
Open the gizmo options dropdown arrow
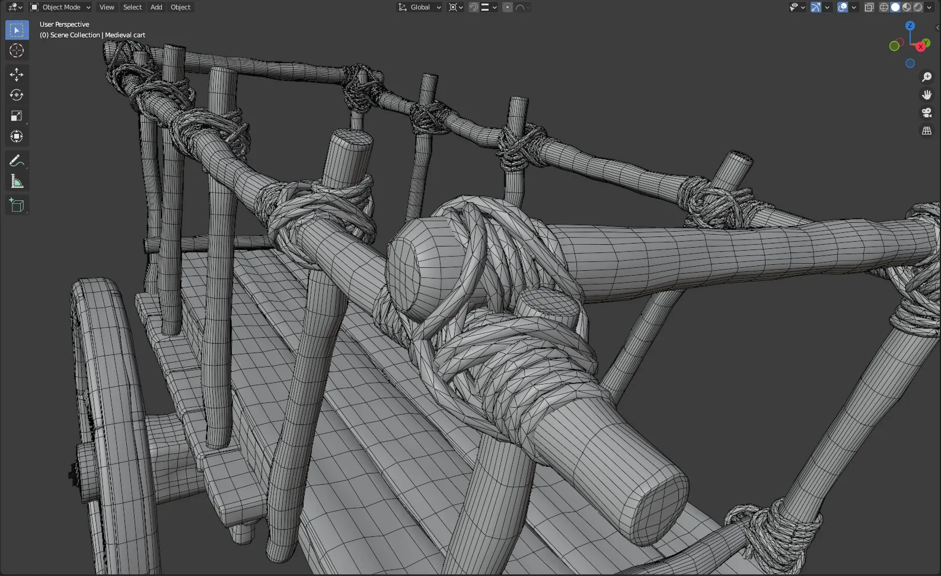[x=827, y=7]
